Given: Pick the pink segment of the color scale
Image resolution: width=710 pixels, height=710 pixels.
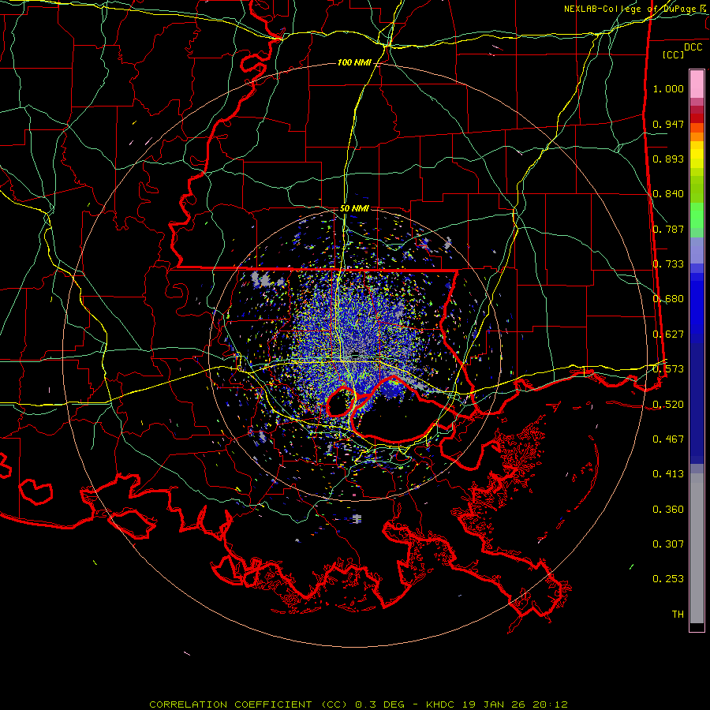Looking at the screenshot, I should click(x=697, y=84).
